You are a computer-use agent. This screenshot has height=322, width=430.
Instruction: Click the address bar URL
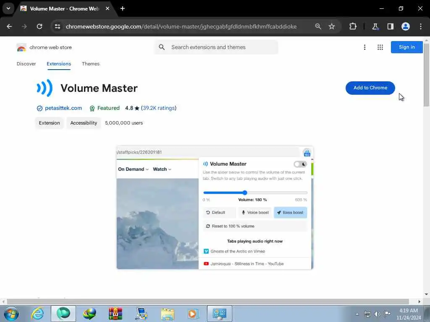pos(181,26)
